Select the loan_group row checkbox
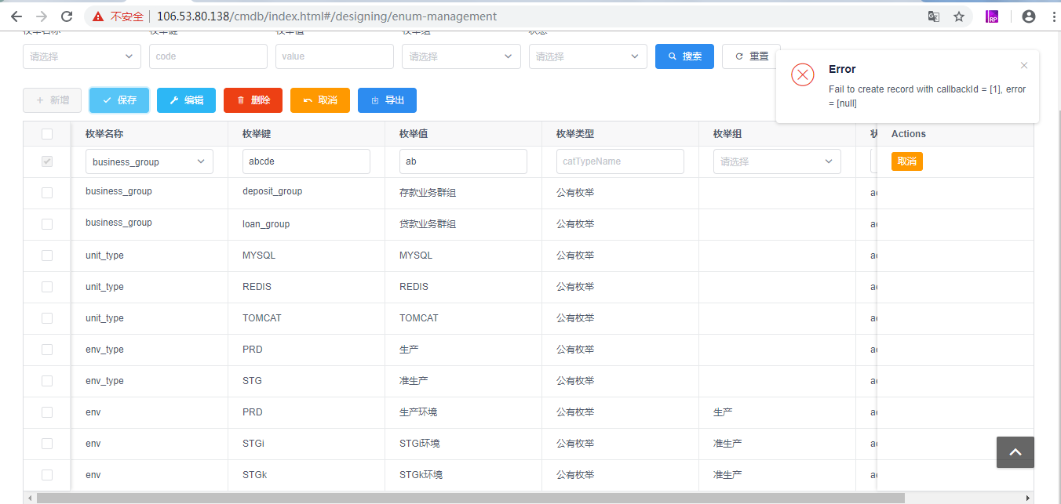The width and height of the screenshot is (1061, 504). point(47,224)
